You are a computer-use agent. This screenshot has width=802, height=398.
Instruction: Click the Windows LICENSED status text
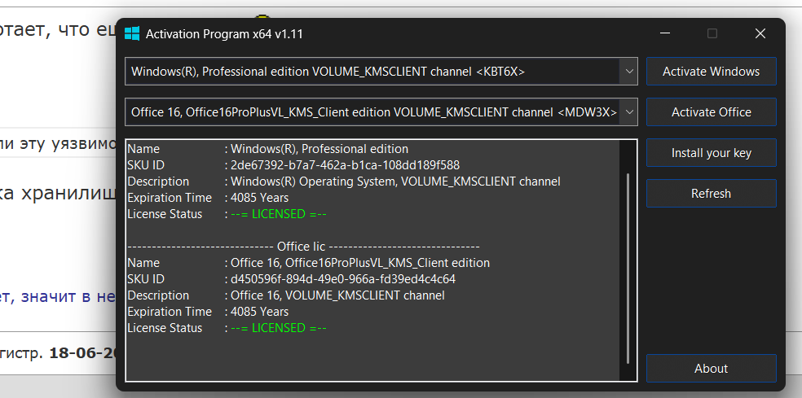(x=278, y=214)
